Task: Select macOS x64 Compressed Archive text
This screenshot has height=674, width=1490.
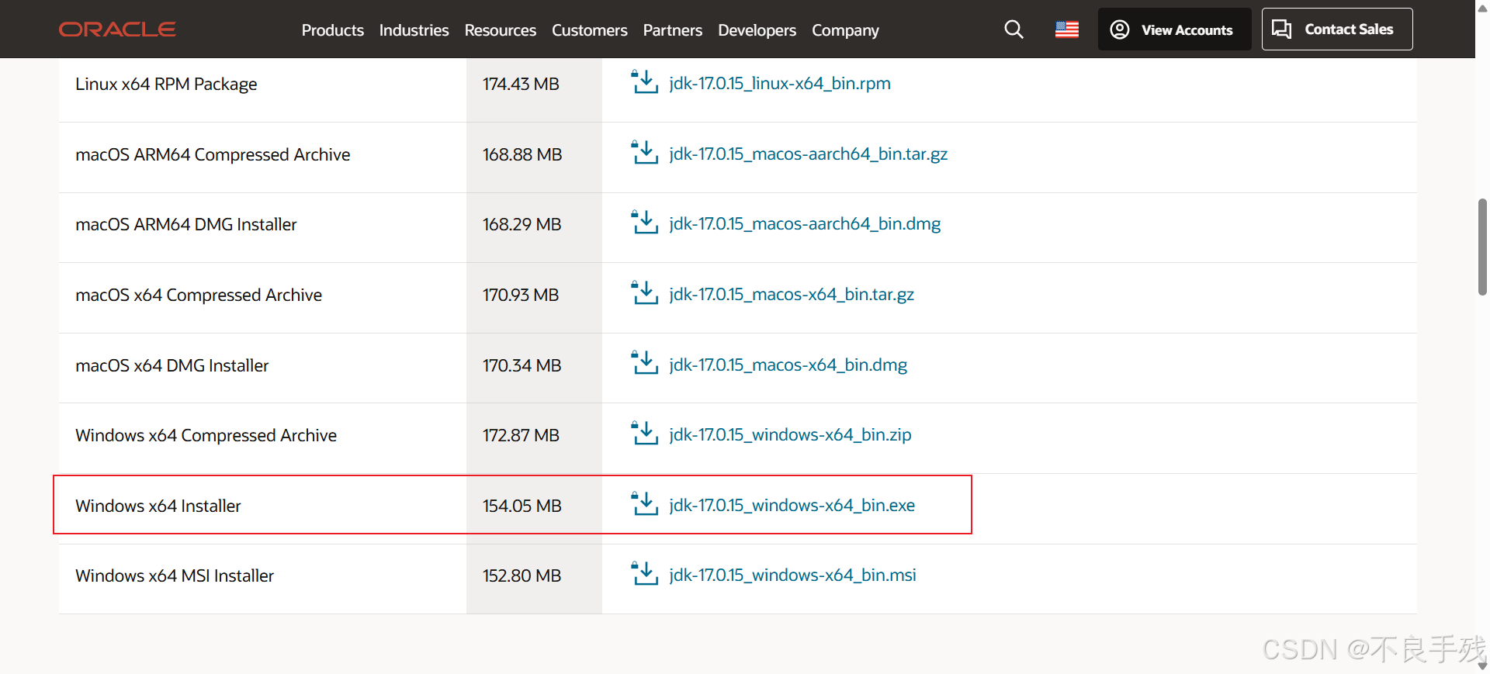Action: click(x=199, y=295)
